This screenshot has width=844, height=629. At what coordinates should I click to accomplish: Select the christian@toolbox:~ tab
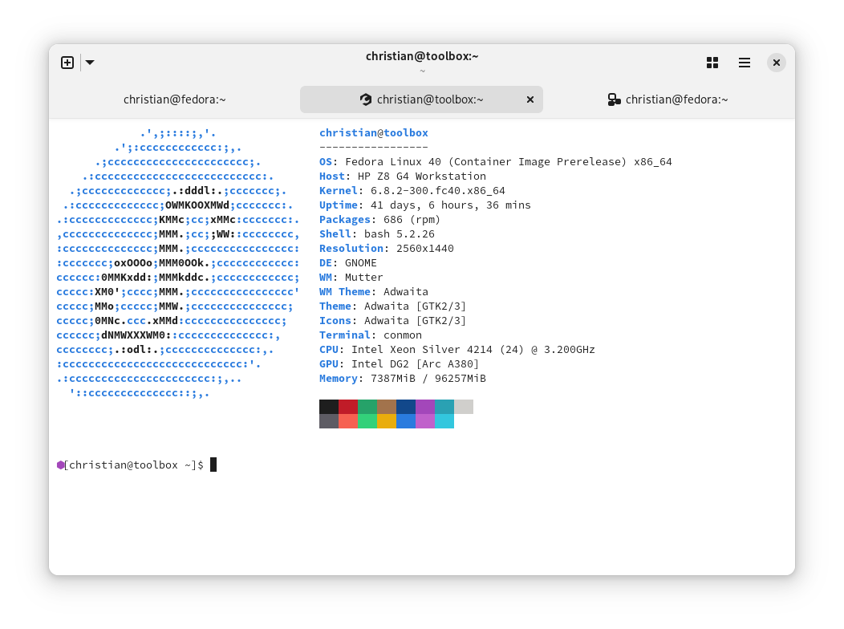[421, 99]
